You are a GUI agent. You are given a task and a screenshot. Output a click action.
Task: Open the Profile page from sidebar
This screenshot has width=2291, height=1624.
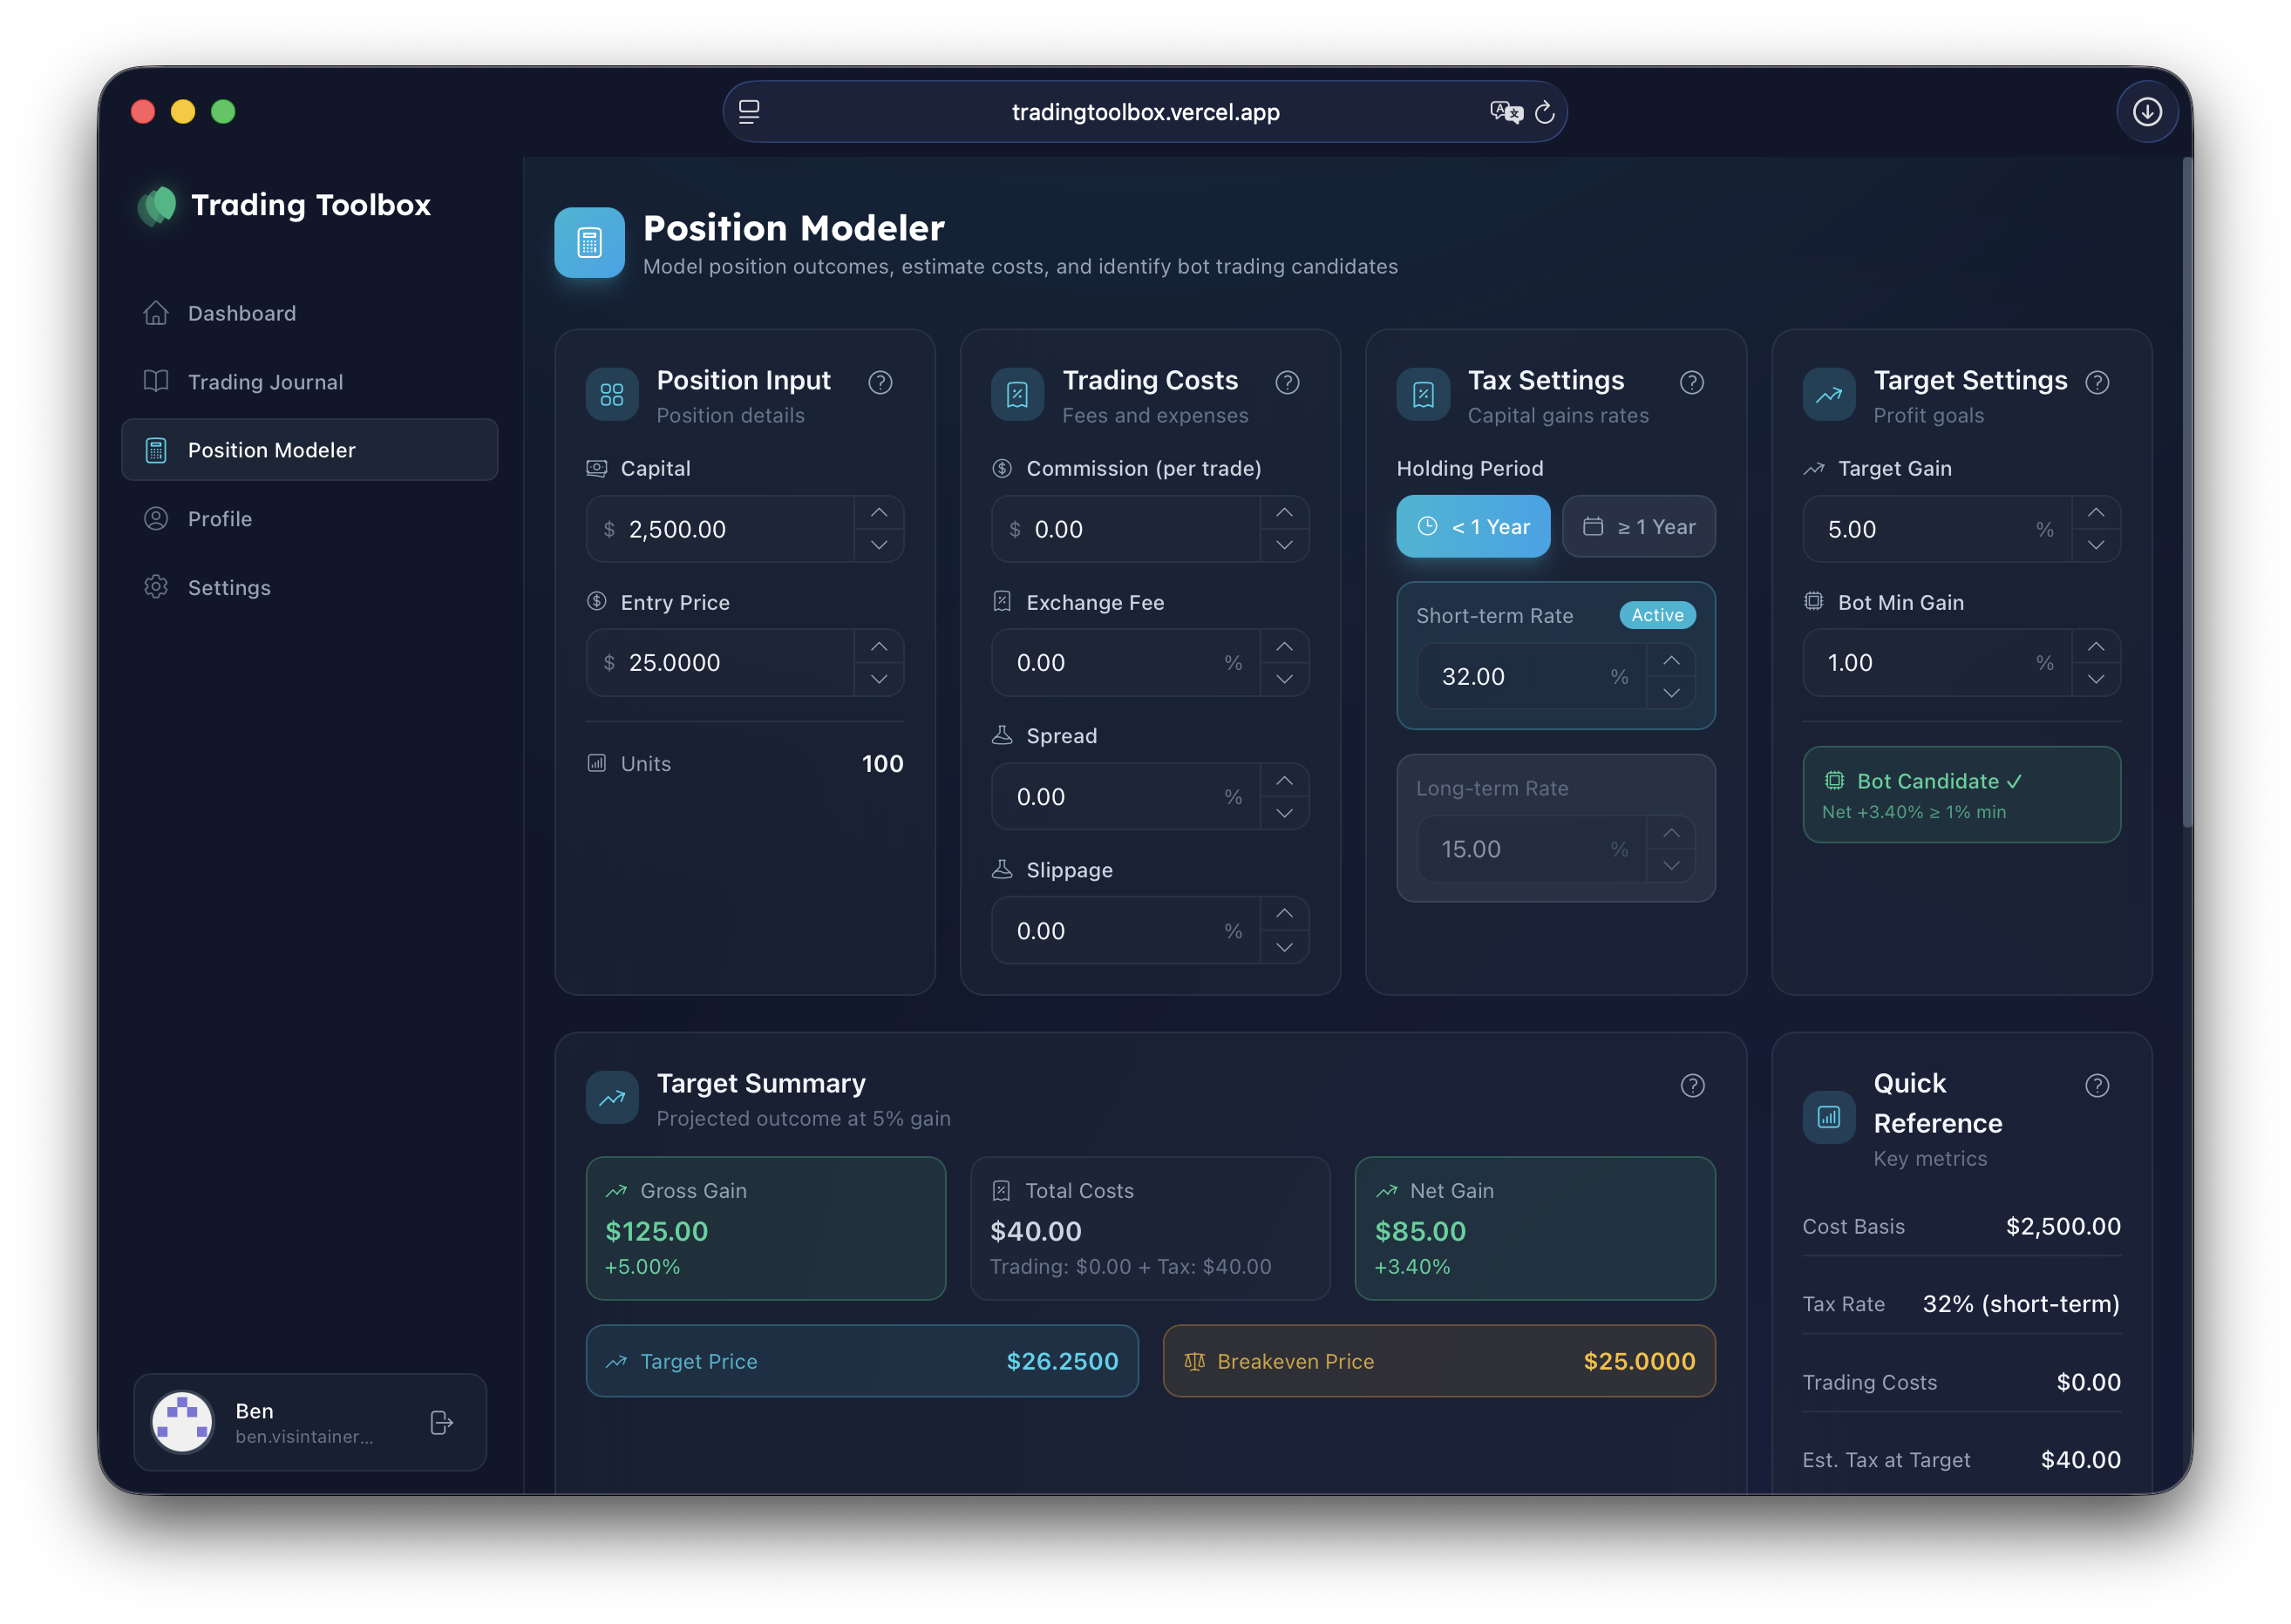(x=156, y=518)
